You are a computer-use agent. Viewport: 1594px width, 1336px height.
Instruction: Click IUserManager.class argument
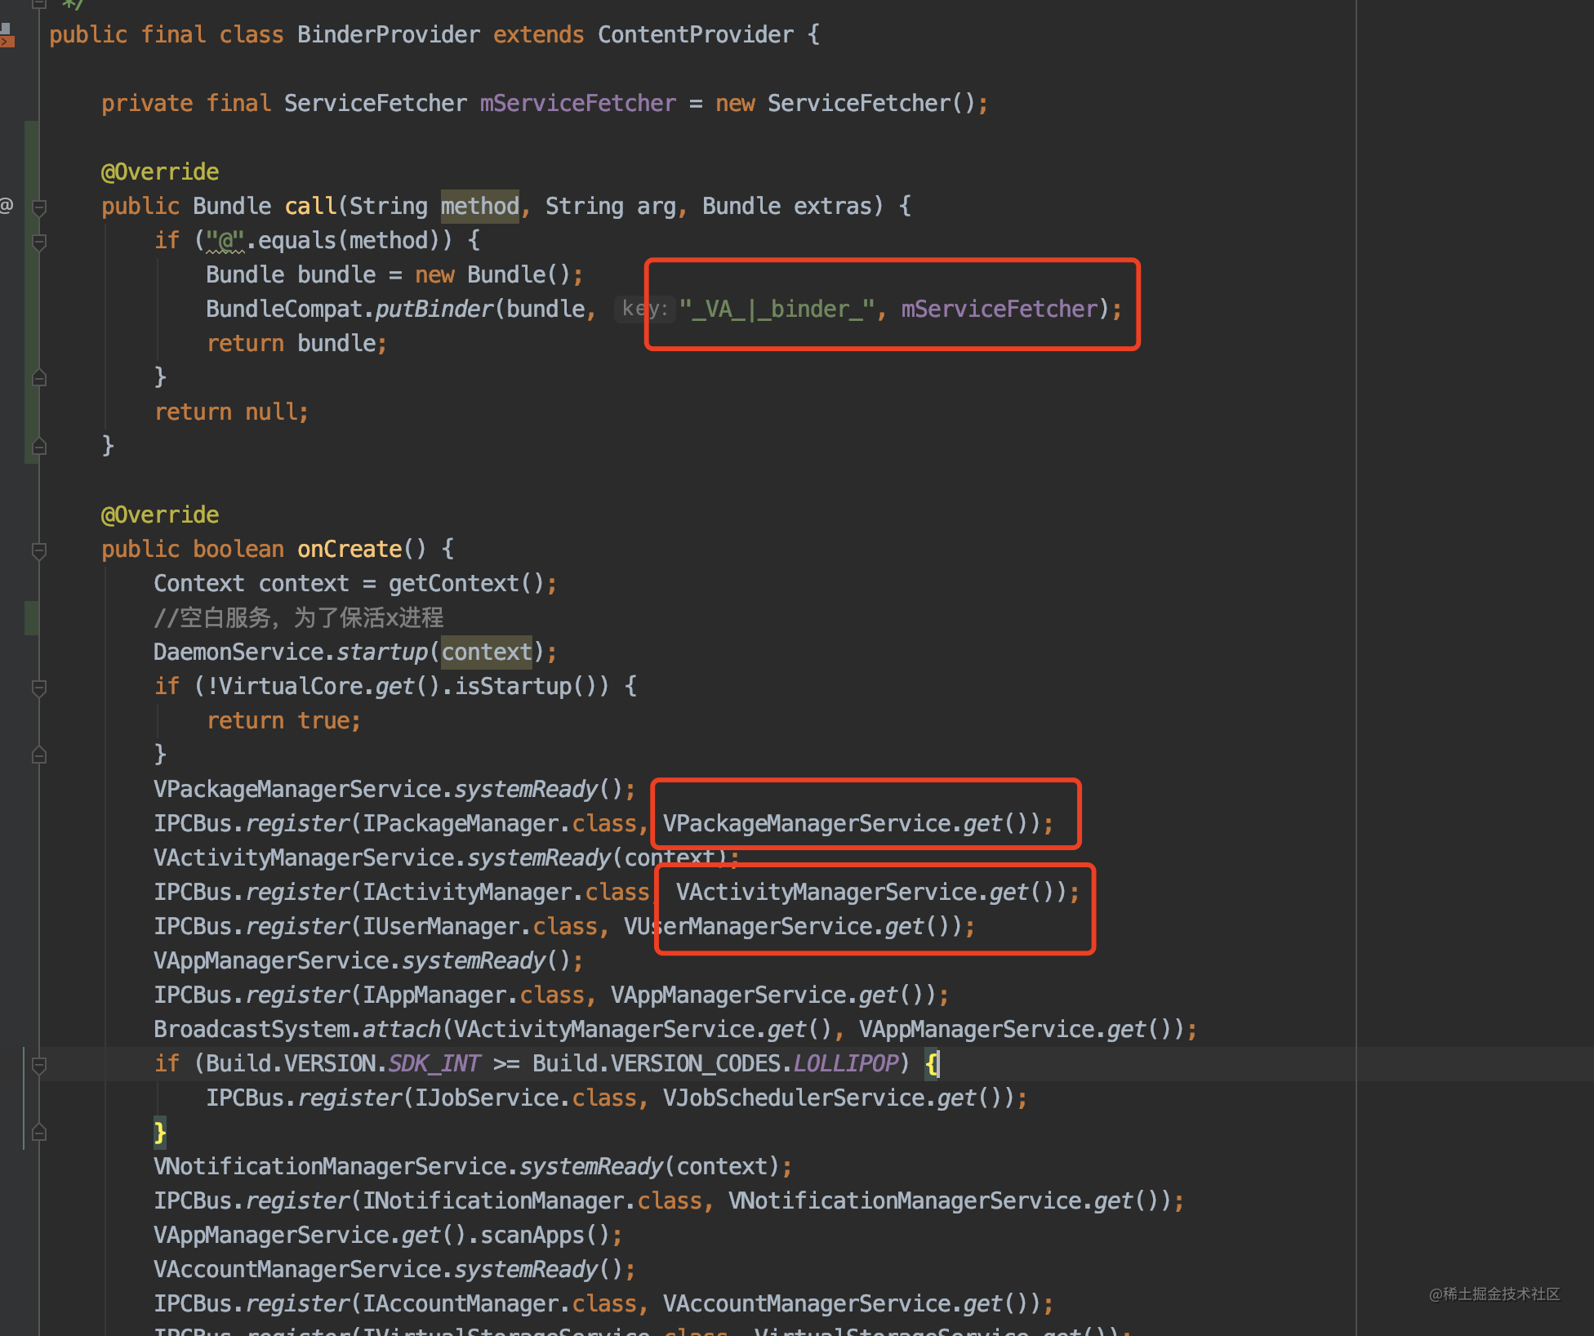pyautogui.click(x=480, y=926)
